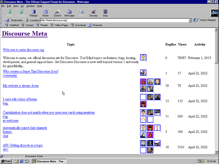
Task: Open Yellow Pages toolbar link
Action: coord(59,25)
